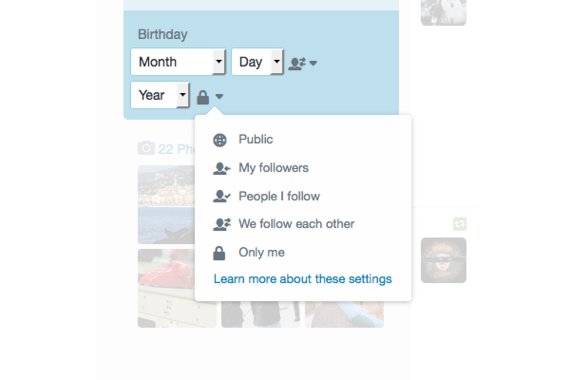Open the Year dropdown
The image size is (570, 380).
(x=160, y=95)
